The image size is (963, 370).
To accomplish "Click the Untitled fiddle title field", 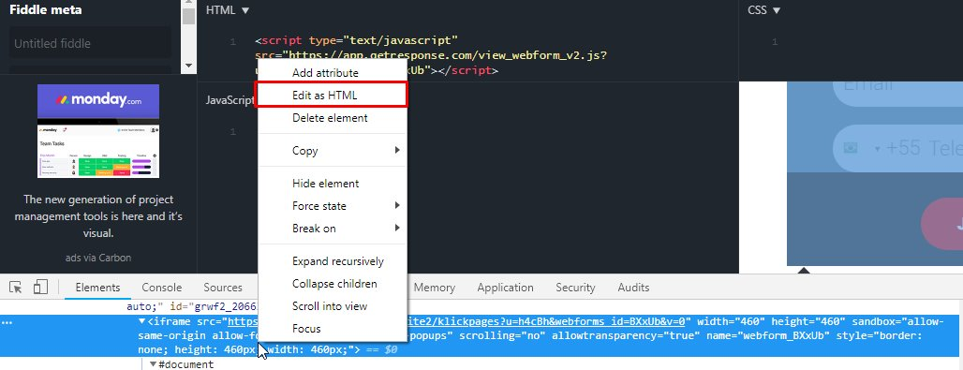I will [x=90, y=43].
